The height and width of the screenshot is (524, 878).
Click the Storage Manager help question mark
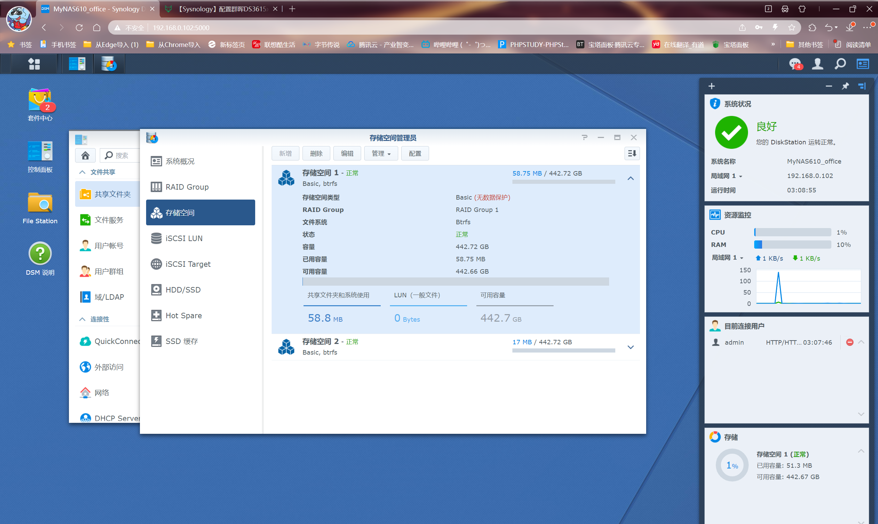click(585, 138)
